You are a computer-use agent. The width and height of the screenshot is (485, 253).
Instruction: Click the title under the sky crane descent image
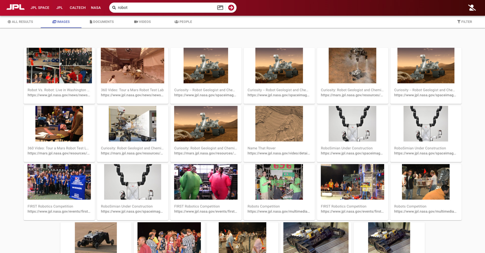352,90
